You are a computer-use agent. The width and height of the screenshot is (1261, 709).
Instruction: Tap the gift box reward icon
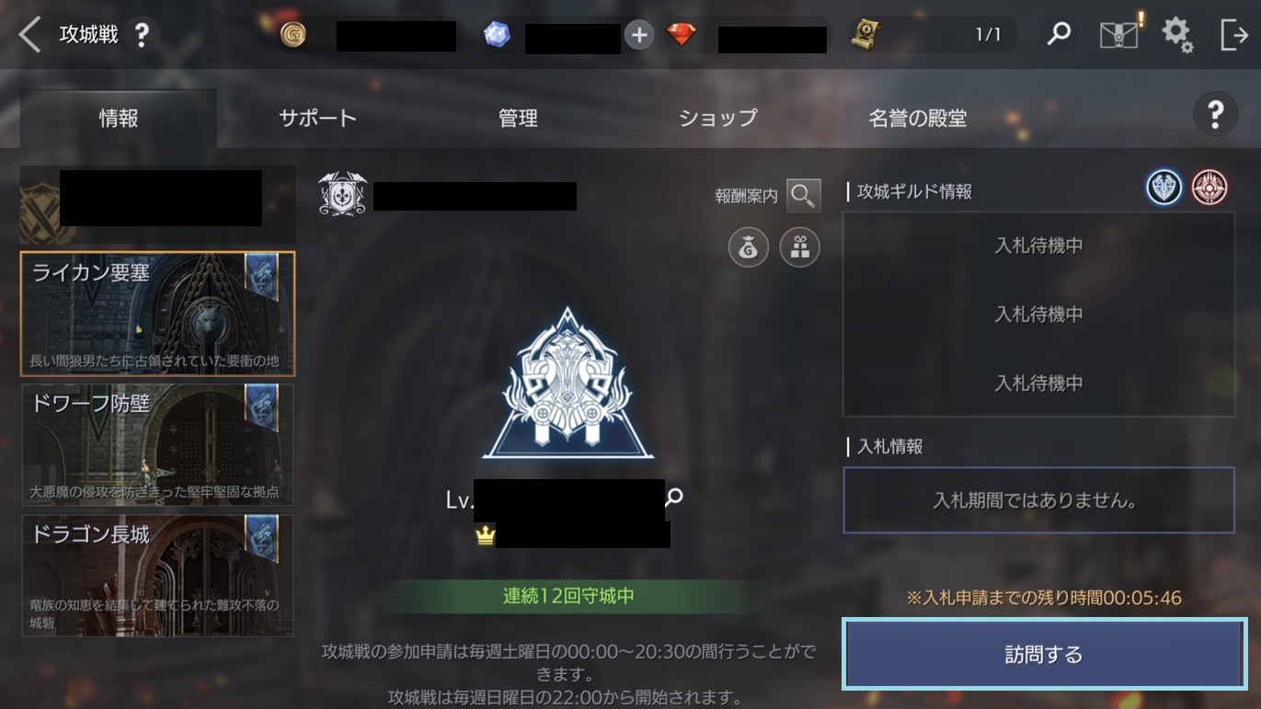800,248
